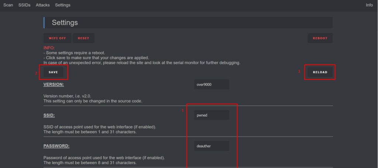Image resolution: width=378 pixels, height=168 pixels.
Task: Click the red INFO: heading
Action: click(49, 48)
